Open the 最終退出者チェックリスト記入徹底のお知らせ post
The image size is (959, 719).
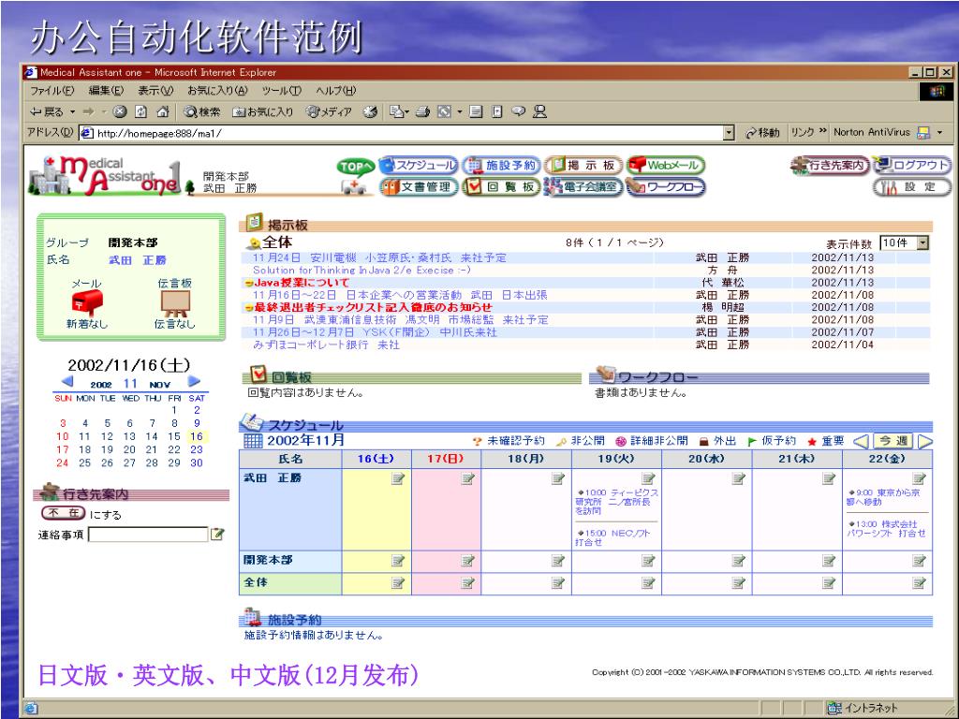[x=373, y=307]
